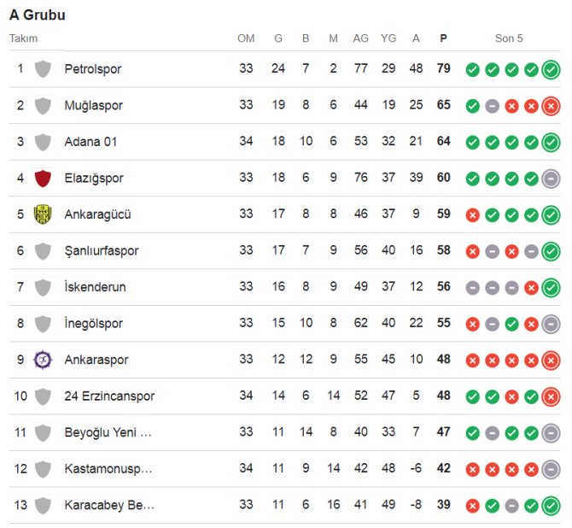
Task: Open the Adana 01 team page
Action: pos(90,141)
